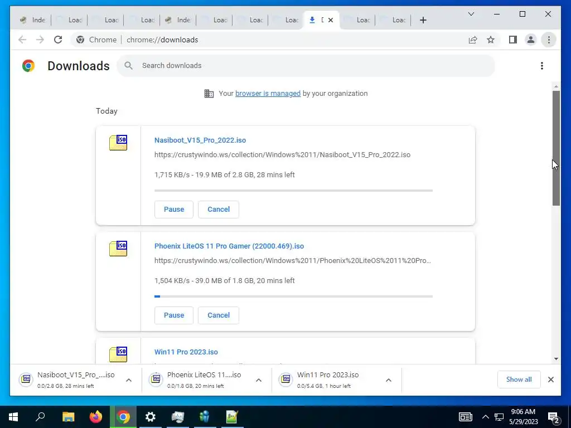Open File Explorer from taskbar

pos(68,417)
